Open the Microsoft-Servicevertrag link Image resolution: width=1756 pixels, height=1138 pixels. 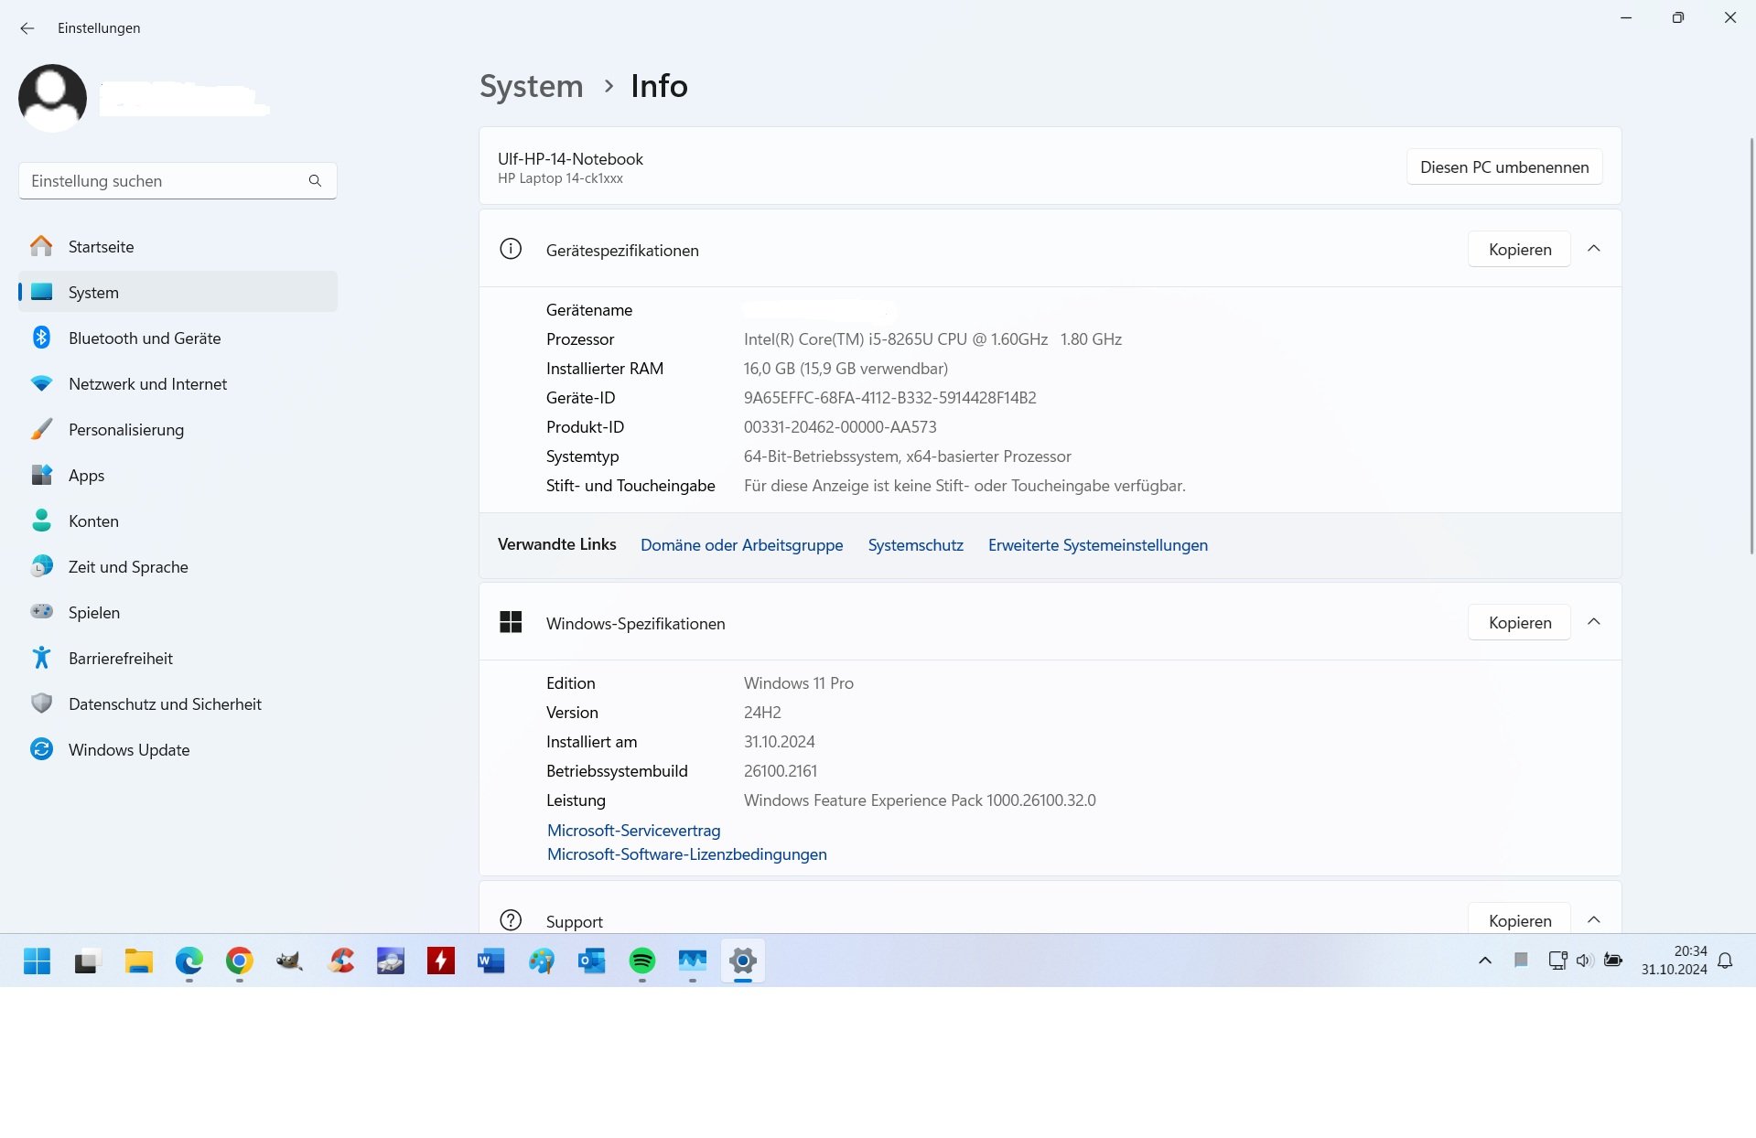click(x=634, y=831)
